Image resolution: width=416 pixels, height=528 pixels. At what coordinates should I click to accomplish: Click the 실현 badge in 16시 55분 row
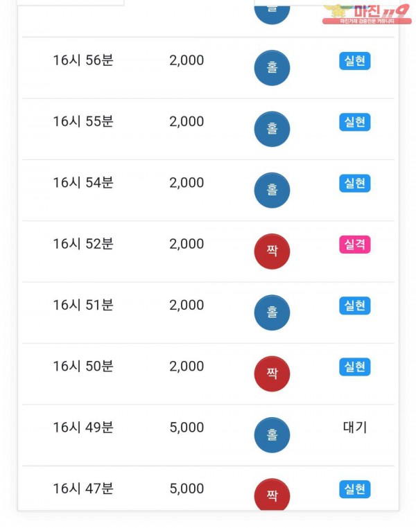[354, 122]
